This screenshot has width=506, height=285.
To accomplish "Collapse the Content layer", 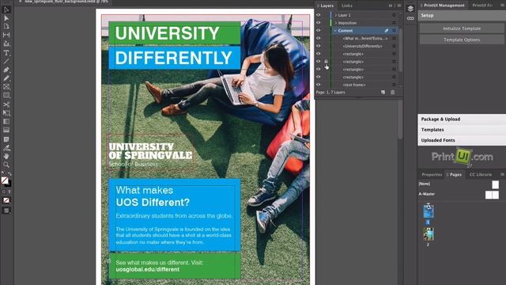I will tap(335, 31).
